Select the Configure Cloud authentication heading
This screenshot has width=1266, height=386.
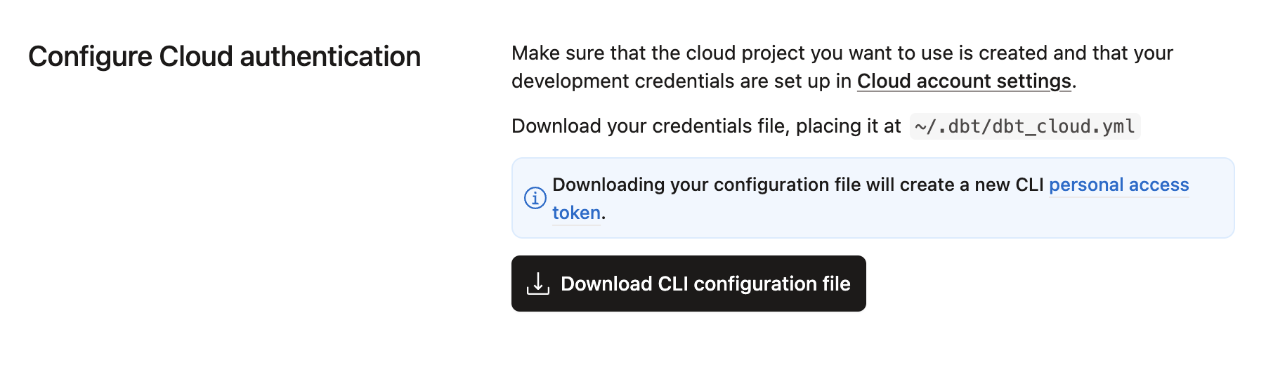click(224, 57)
